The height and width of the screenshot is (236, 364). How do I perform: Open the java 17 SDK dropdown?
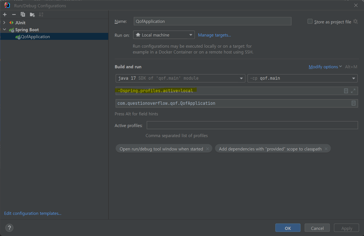point(180,78)
